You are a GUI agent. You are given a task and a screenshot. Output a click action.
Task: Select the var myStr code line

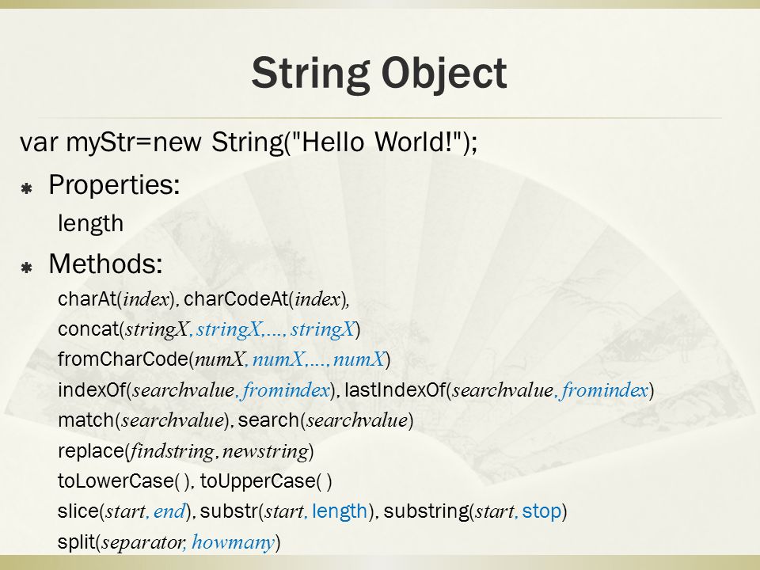[x=249, y=142]
